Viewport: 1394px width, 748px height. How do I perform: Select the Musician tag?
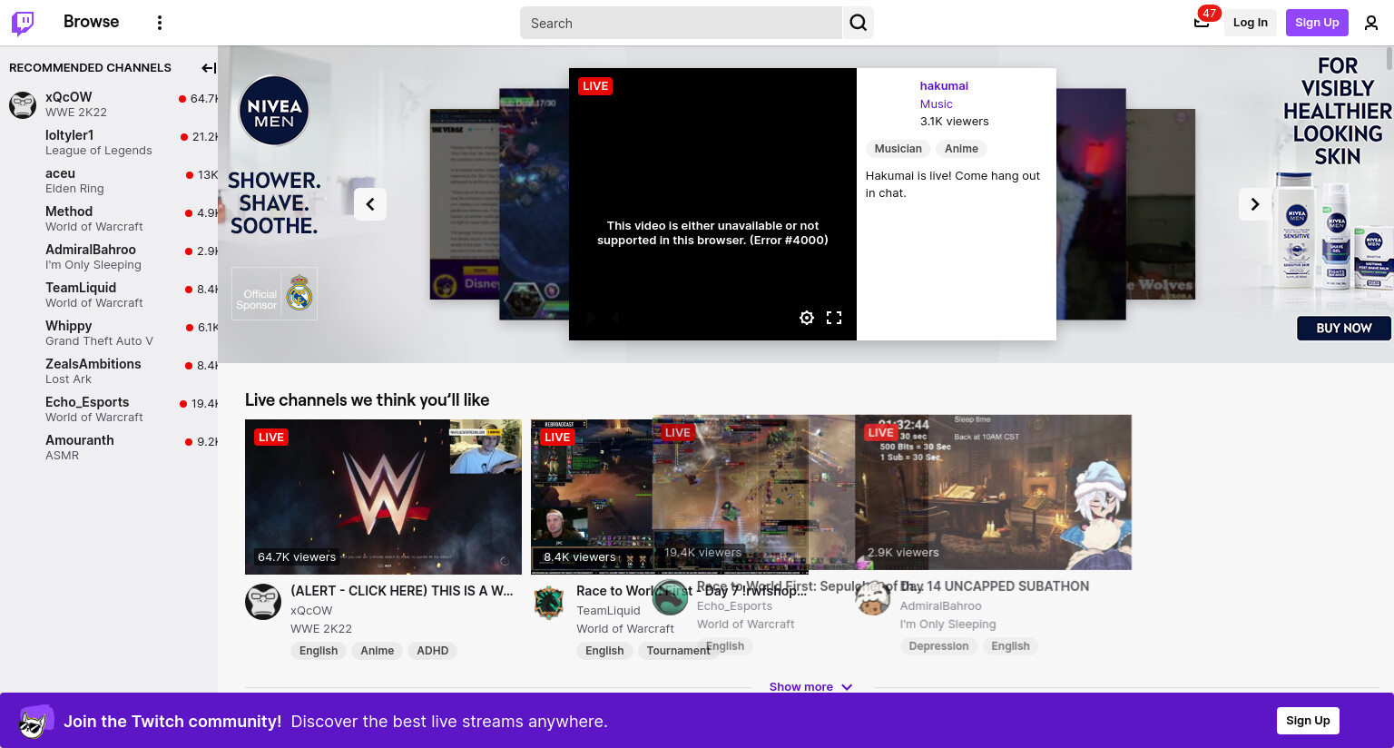point(898,149)
